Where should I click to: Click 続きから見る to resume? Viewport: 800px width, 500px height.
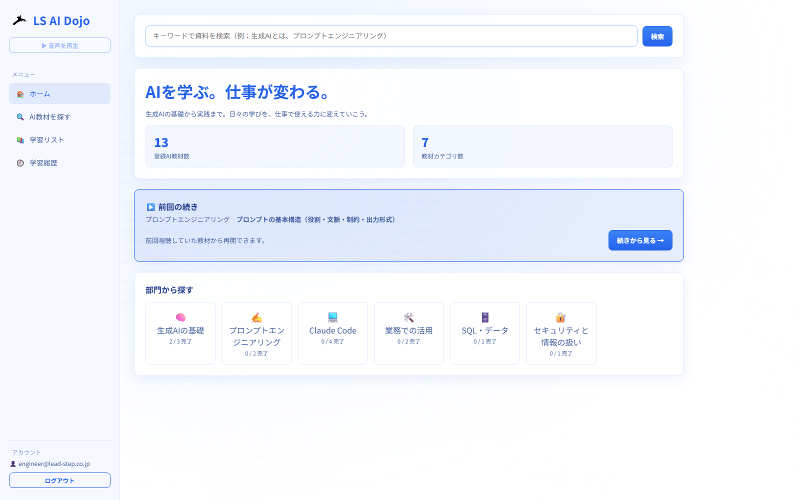click(640, 240)
